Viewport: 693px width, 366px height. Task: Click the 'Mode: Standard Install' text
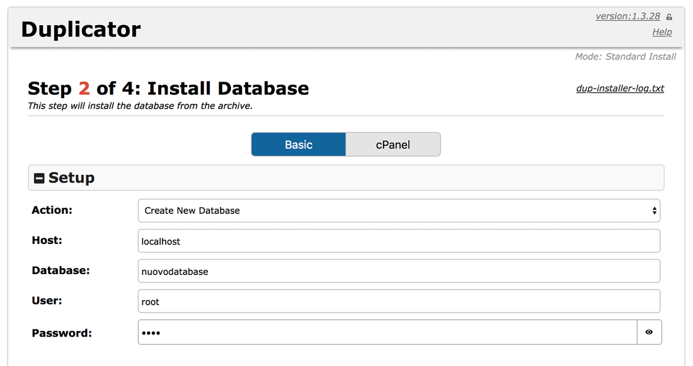(626, 57)
